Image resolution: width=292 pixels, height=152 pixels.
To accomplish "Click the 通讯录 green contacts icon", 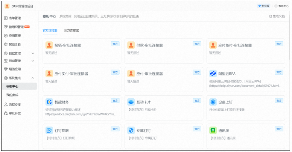I will click(x=213, y=131).
